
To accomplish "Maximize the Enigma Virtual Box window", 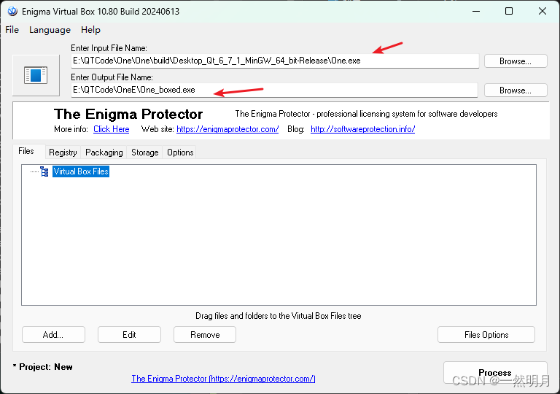I will pyautogui.click(x=509, y=12).
